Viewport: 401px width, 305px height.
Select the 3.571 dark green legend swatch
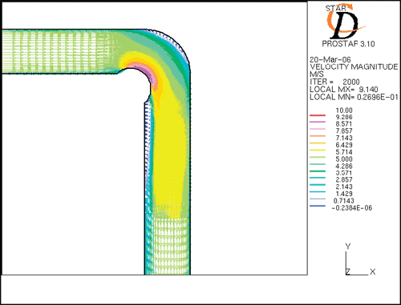[318, 171]
